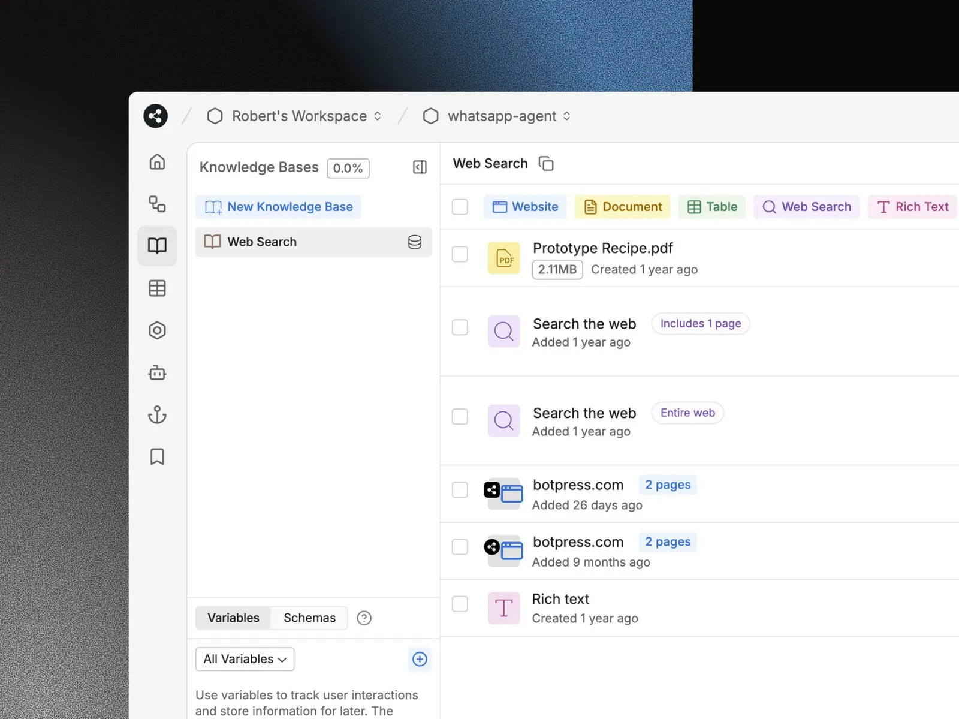
Task: Click the New Knowledge Base button
Action: point(278,207)
